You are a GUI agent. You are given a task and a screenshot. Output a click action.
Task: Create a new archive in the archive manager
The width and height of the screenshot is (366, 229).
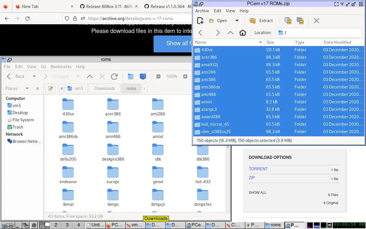200,21
